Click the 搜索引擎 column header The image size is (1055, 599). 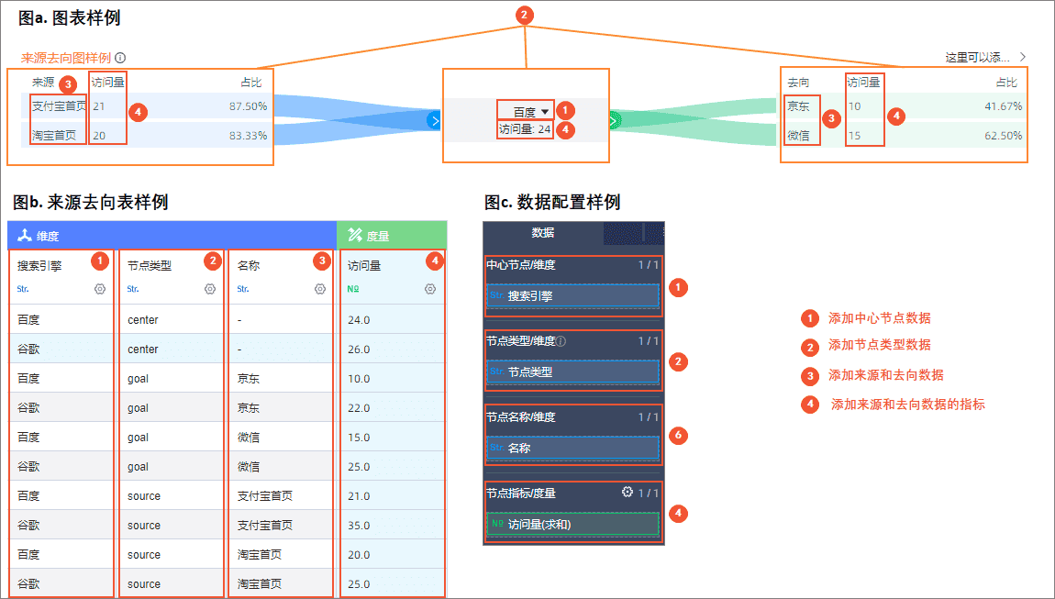point(39,266)
